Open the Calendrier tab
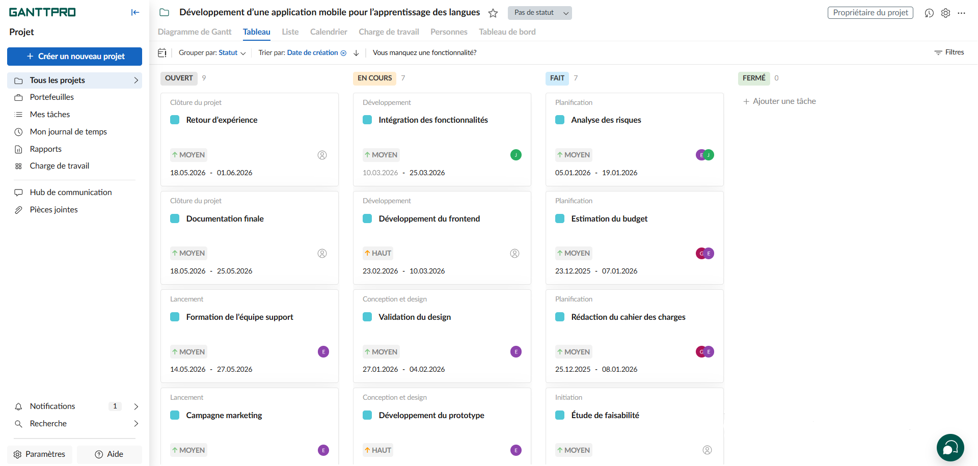Screen dimensions: 978x466 tap(329, 32)
